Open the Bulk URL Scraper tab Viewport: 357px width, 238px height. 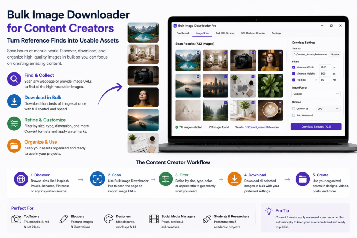[x=225, y=33]
